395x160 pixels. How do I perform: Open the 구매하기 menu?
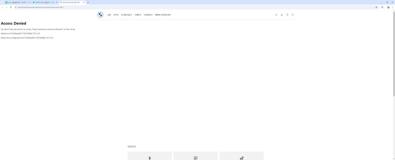coord(138,15)
